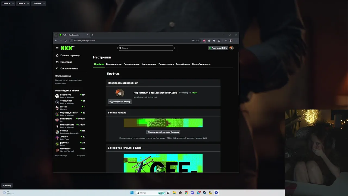Open the Chrome media control icon
Viewport: 348px width, 196px height.
226,41
